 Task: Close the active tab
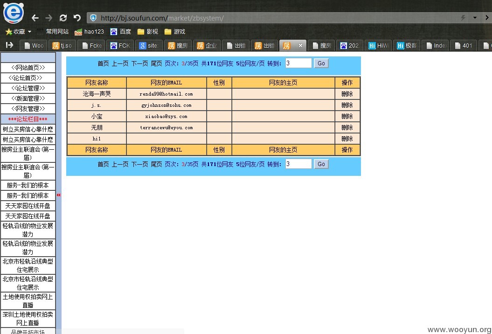click(300, 46)
